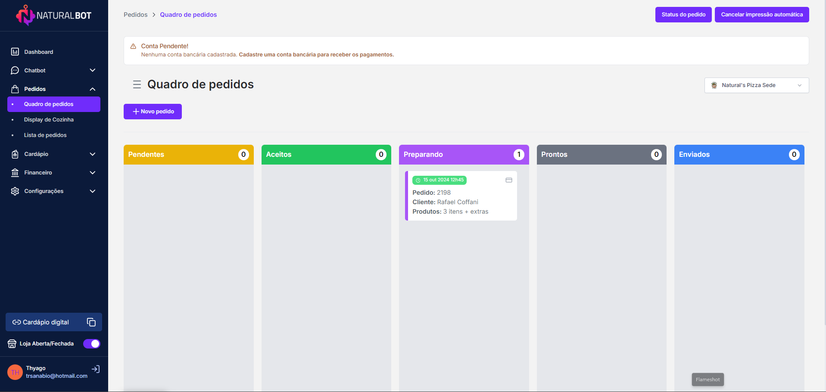Open Dashboard from the sidebar
Screen dimensions: 826x392
click(38, 52)
